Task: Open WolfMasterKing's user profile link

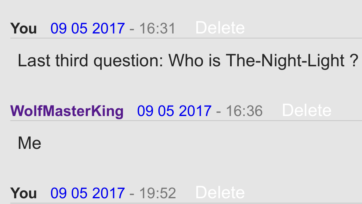Action: click(67, 111)
